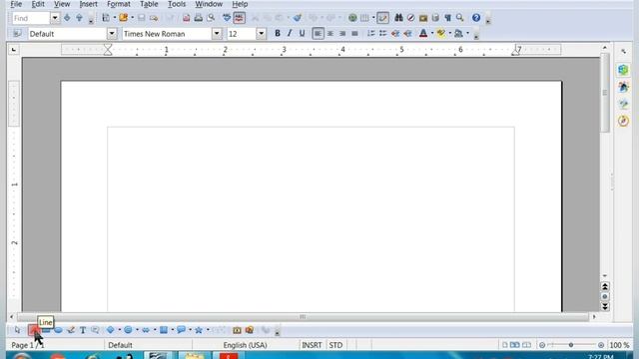The height and width of the screenshot is (359, 639).
Task: Click the Next Page double arrow button
Action: pyautogui.click(x=605, y=306)
